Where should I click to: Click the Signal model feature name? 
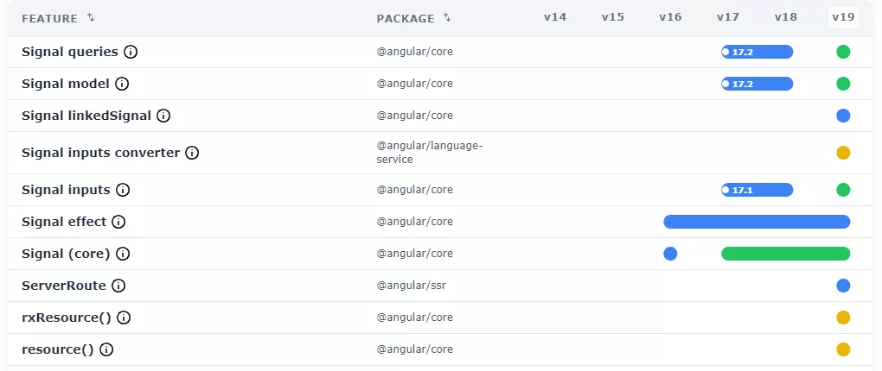point(65,85)
